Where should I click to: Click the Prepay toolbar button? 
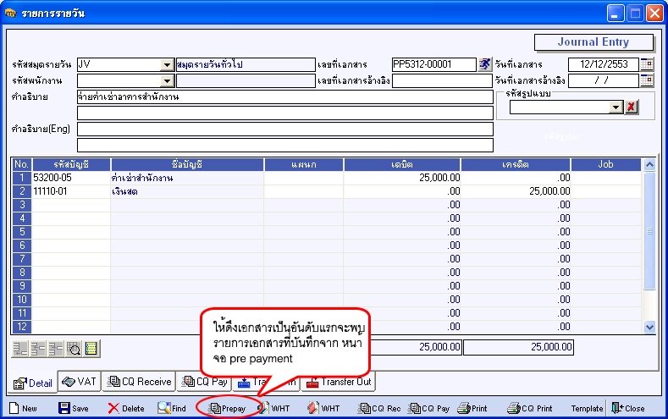click(227, 408)
